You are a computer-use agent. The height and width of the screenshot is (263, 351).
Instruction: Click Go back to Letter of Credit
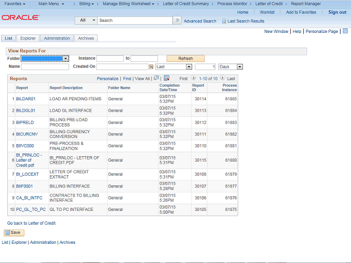pyautogui.click(x=31, y=223)
